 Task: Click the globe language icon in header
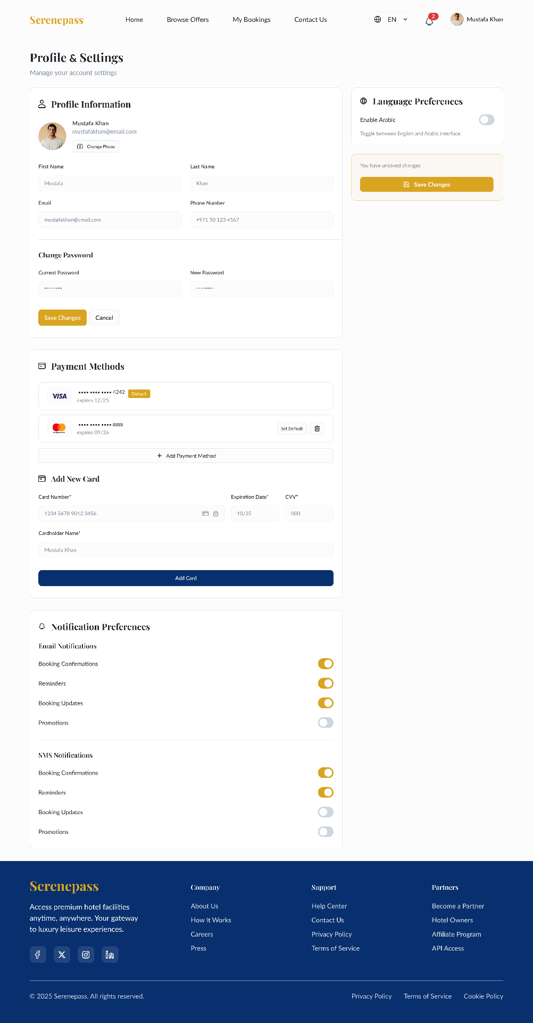point(378,20)
